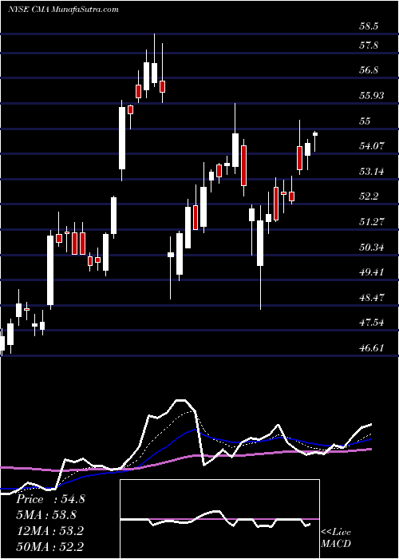
Task: Select the 47.54 price axis label
Action: point(372,323)
